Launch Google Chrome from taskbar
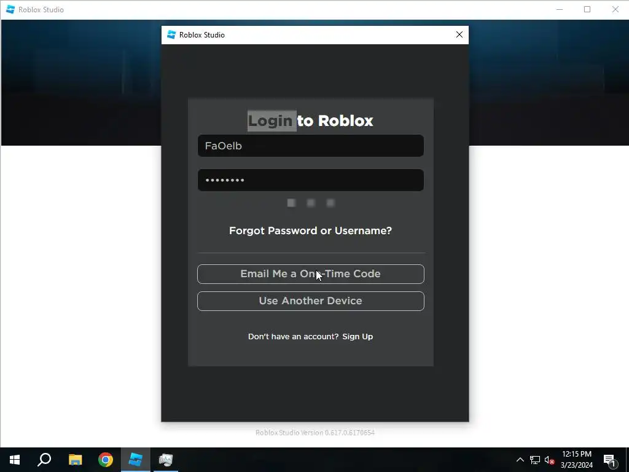Screen dimensions: 629x472 pyautogui.click(x=106, y=460)
